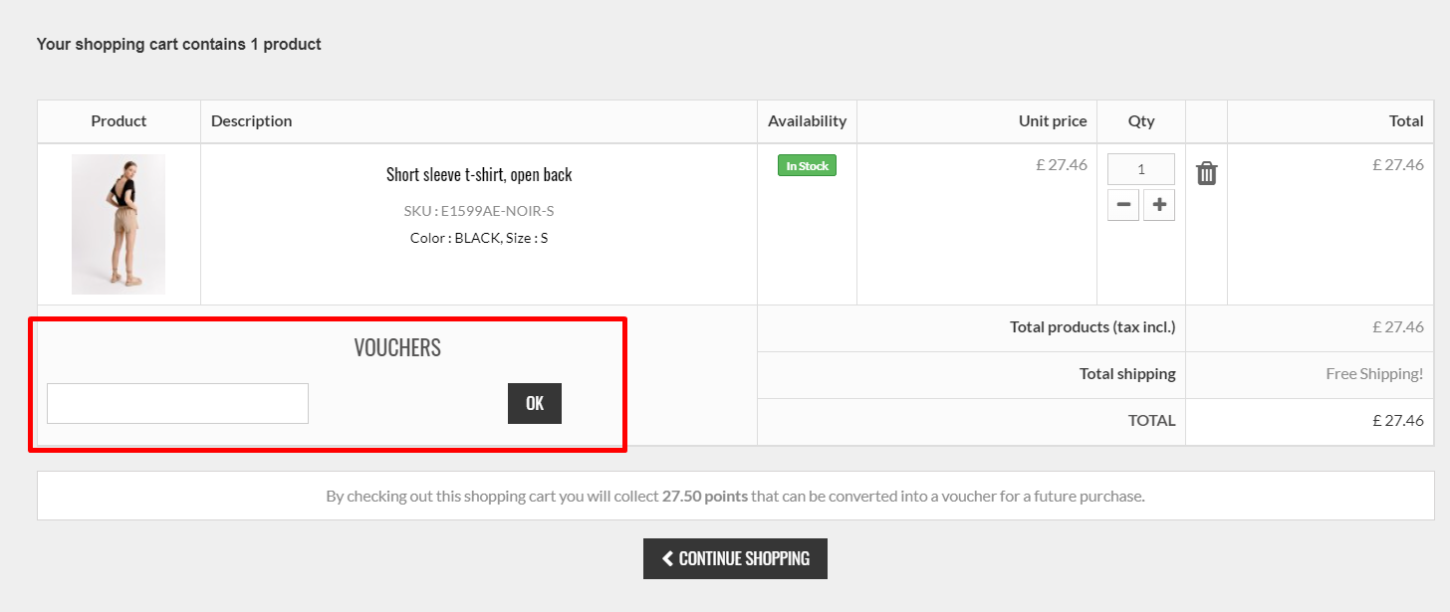
Task: Click the quantity input field
Action: click(x=1141, y=169)
